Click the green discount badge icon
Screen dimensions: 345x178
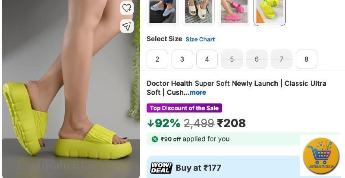[x=155, y=139]
